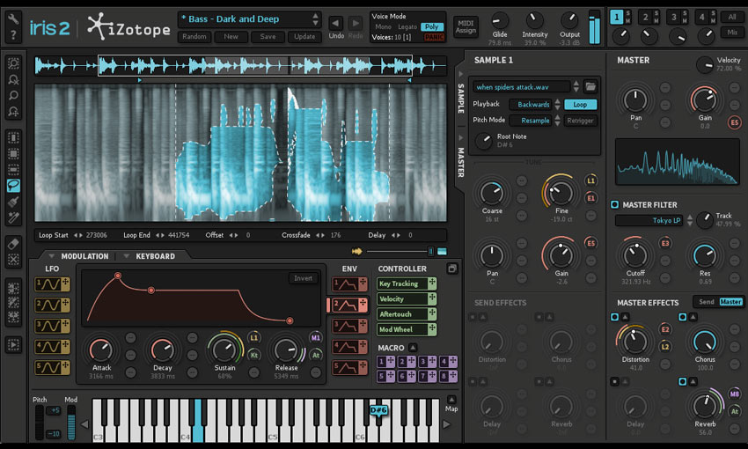Select the Eraser tool in left toolbar
The width and height of the screenshot is (748, 449).
pyautogui.click(x=13, y=242)
